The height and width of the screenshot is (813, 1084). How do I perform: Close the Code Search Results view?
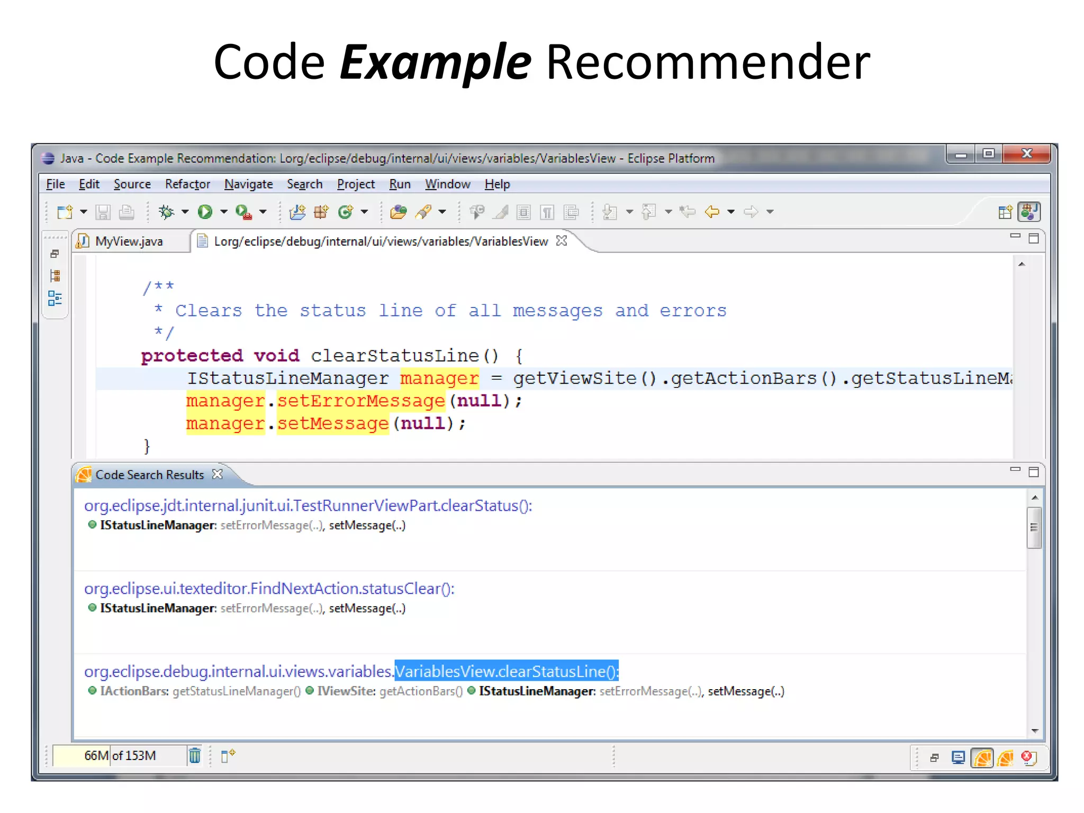tap(218, 474)
